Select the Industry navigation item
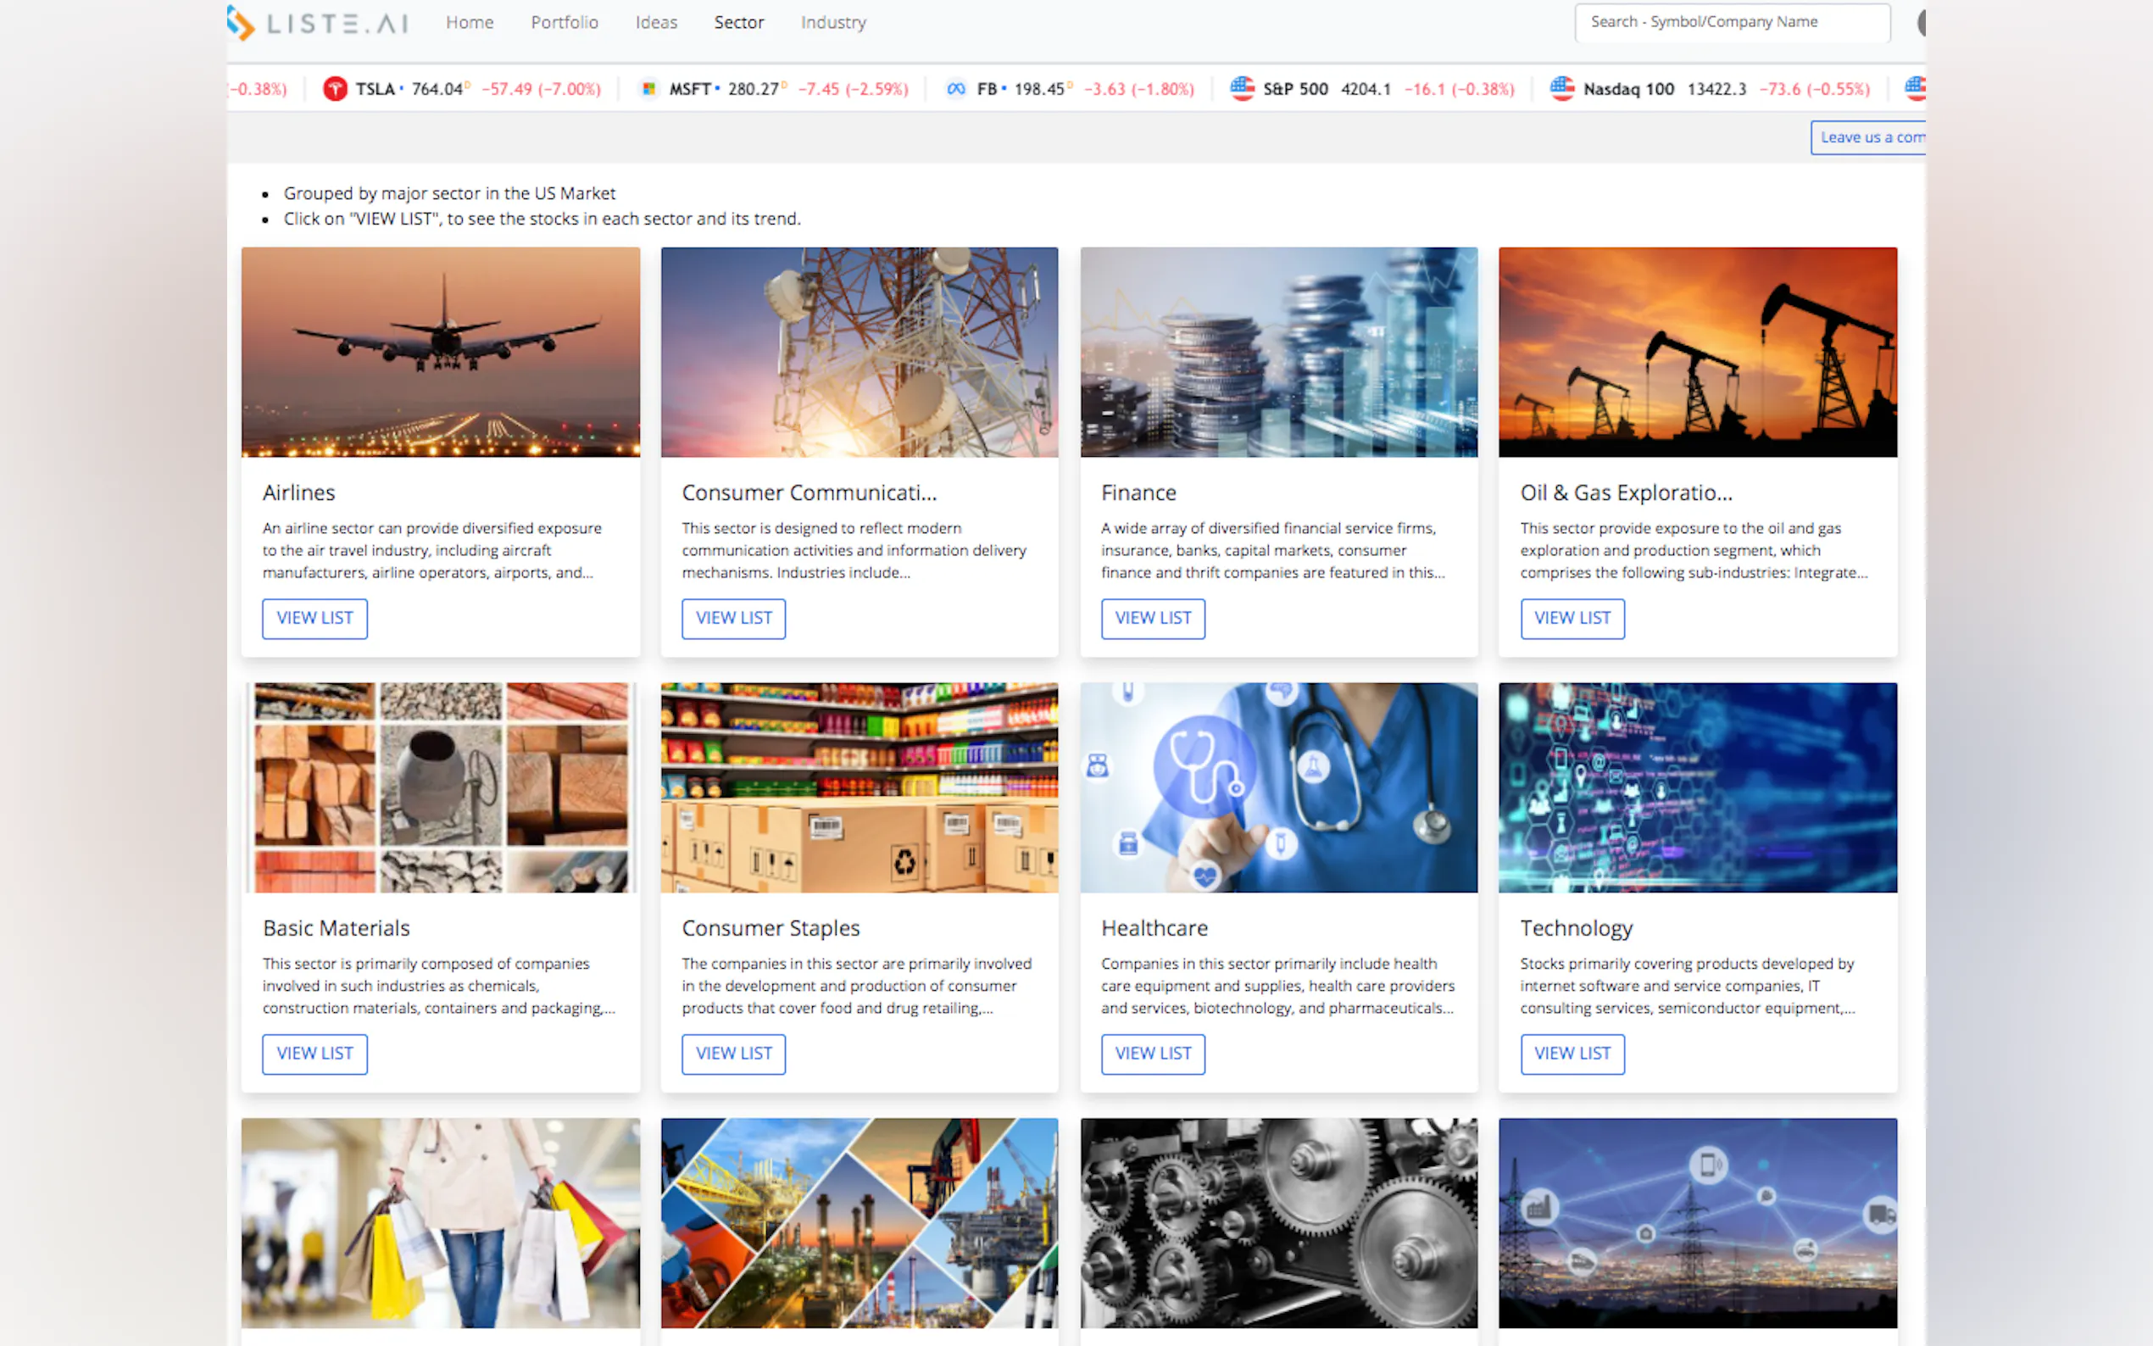The width and height of the screenshot is (2153, 1346). 832,22
